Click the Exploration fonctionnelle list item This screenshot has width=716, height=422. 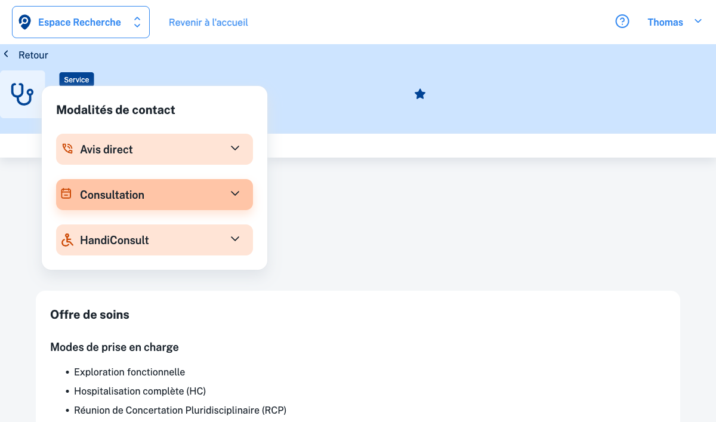(129, 372)
